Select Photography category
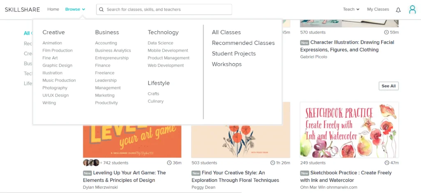Viewport: 421px width, 193px height. (55, 88)
